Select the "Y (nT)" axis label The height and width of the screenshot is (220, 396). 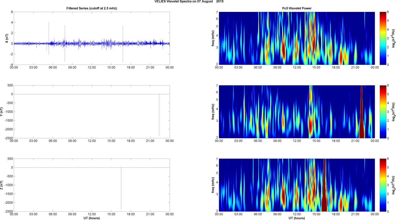(x=2, y=112)
